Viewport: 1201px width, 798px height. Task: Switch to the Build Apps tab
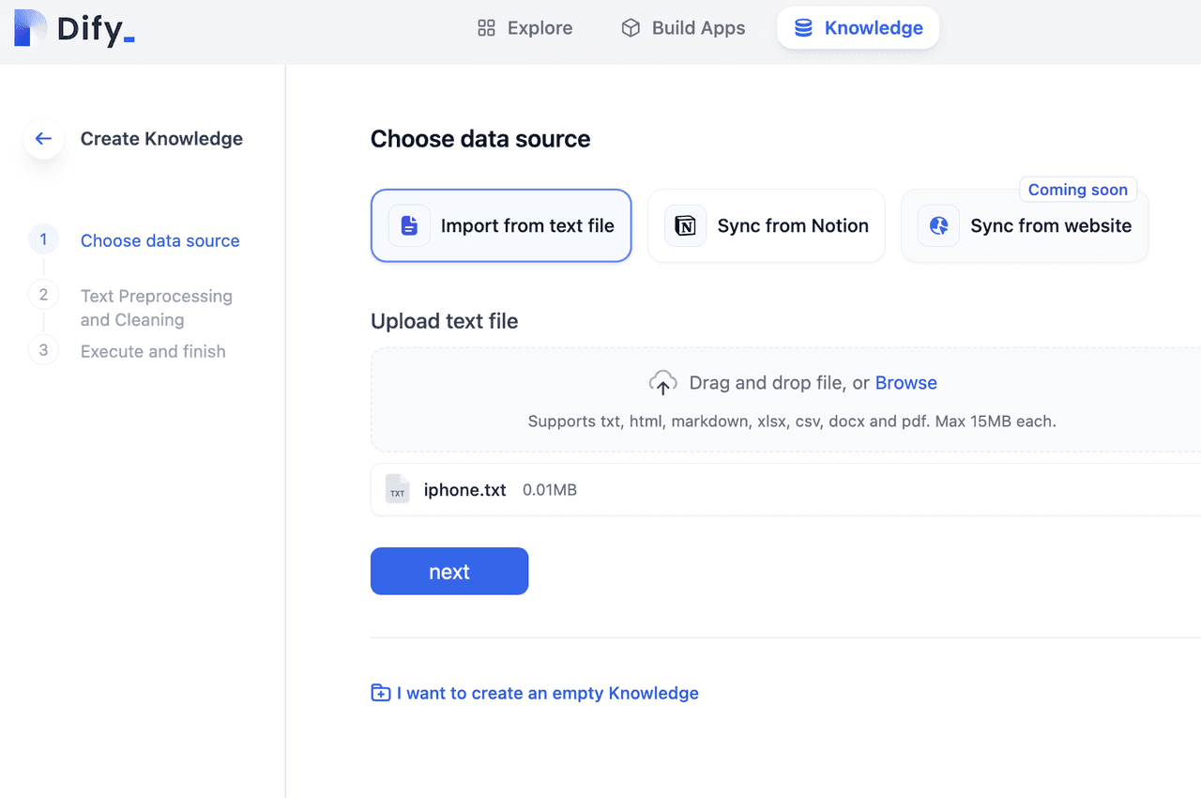point(683,28)
